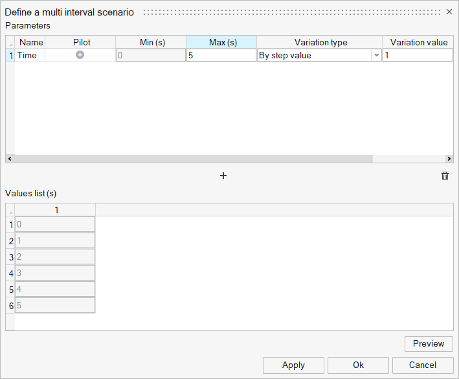
Task: Click the plus icon to add a parameter row
Action: point(223,176)
